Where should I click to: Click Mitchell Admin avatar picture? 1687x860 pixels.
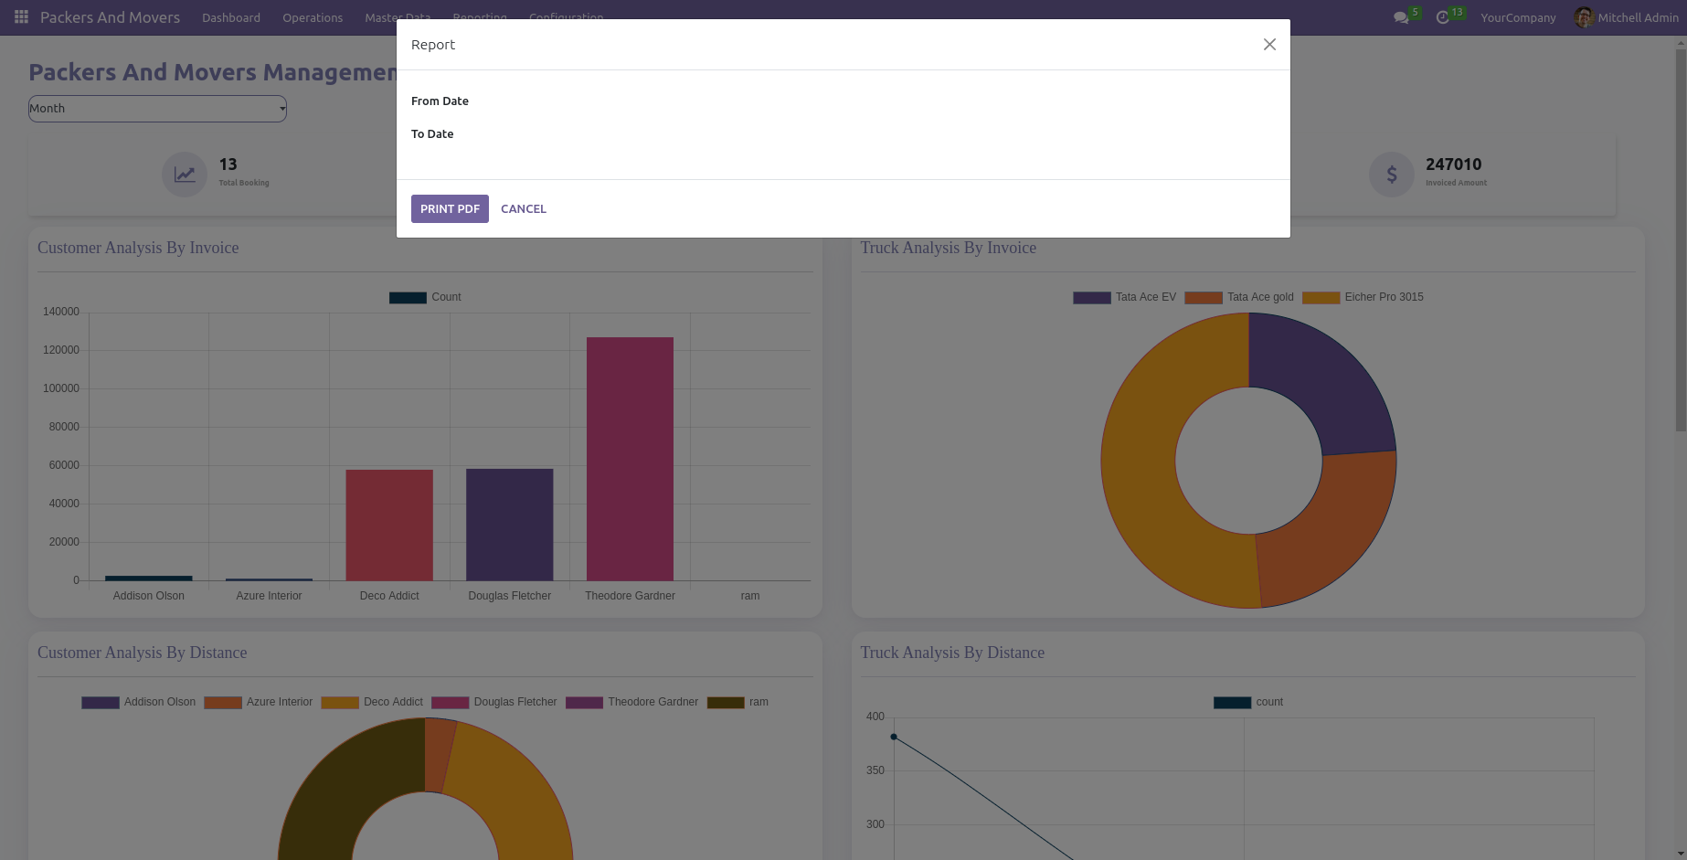point(1584,17)
